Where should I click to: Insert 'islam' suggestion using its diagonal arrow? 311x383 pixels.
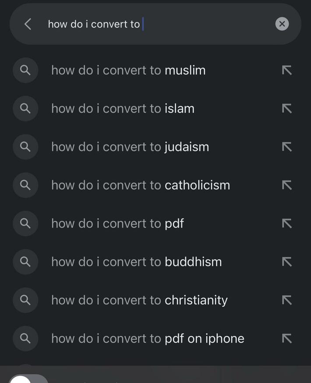pyautogui.click(x=286, y=108)
